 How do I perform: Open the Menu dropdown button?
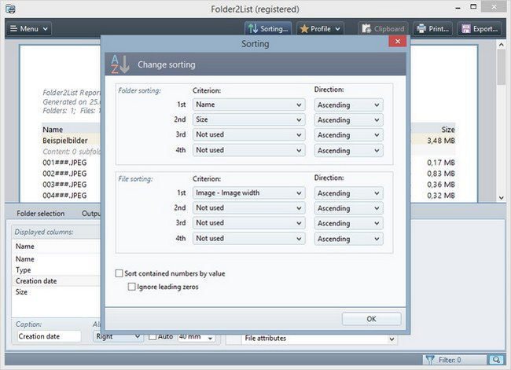point(28,28)
